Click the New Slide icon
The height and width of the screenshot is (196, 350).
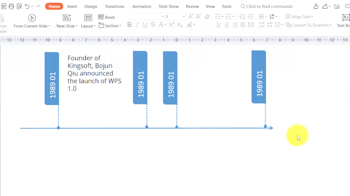pos(66,18)
